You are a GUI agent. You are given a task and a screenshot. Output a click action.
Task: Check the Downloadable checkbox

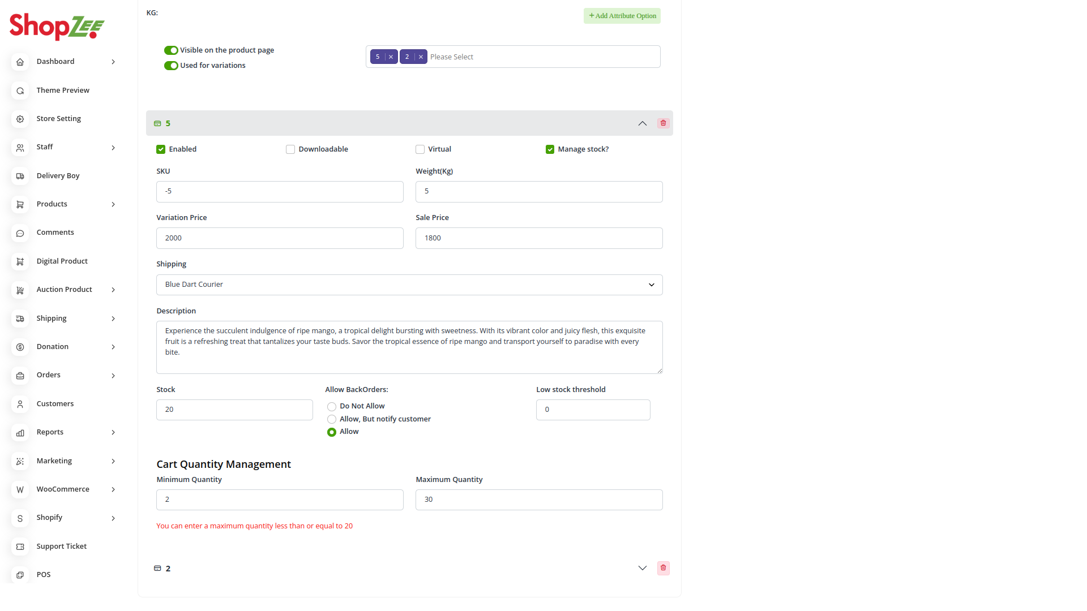click(290, 149)
